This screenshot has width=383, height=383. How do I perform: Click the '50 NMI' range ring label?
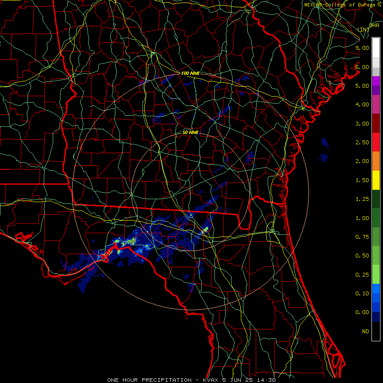[190, 132]
